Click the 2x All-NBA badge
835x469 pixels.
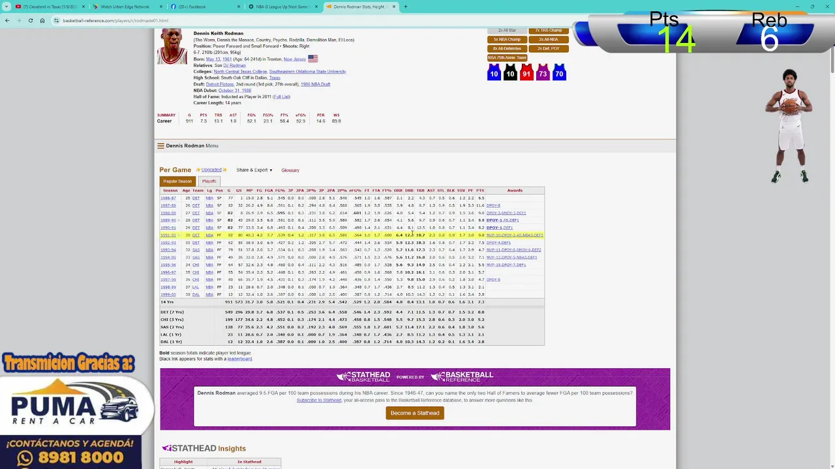(549, 39)
